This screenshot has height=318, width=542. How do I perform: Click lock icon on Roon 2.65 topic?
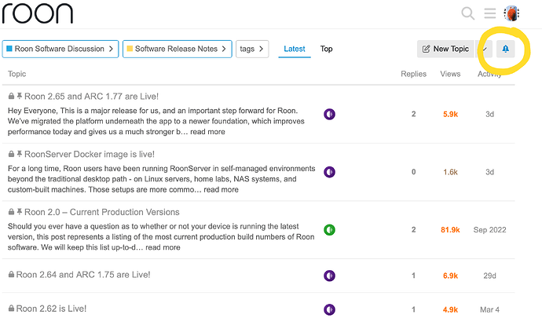[11, 96]
